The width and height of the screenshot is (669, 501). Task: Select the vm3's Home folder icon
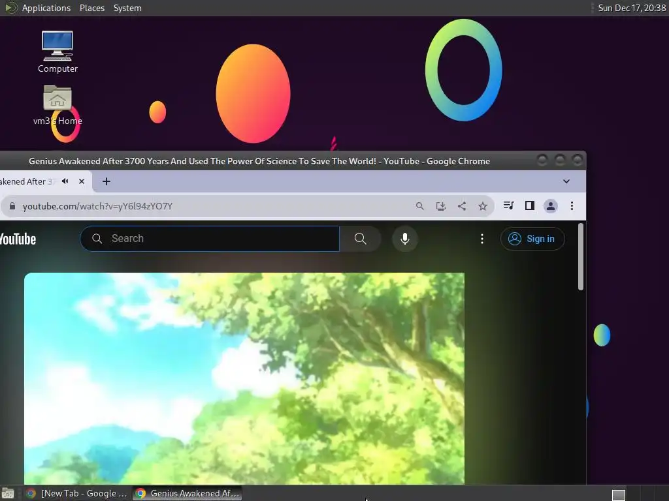click(57, 105)
